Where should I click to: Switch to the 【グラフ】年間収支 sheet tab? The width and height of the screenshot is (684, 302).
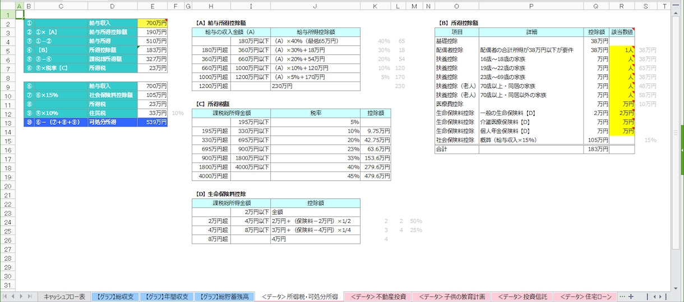[167, 296]
